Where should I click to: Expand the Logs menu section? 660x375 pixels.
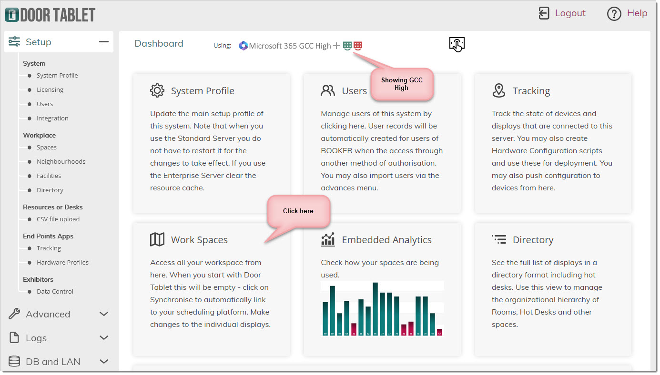tap(103, 338)
